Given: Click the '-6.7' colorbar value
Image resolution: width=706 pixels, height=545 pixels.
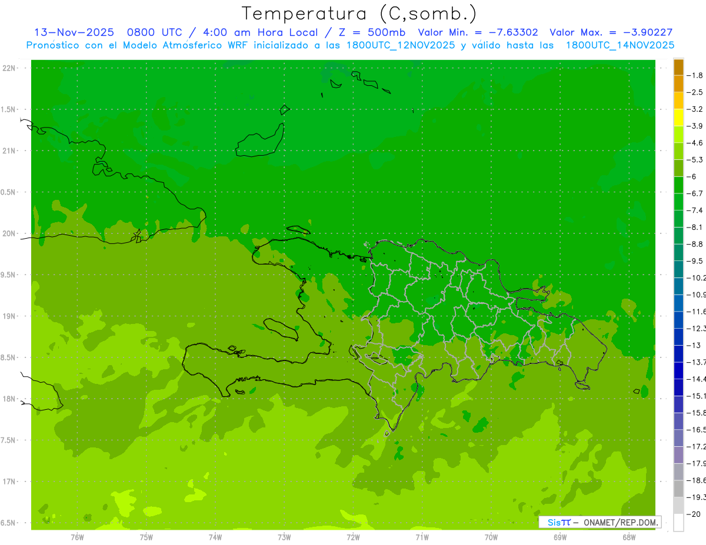Looking at the screenshot, I should (695, 193).
